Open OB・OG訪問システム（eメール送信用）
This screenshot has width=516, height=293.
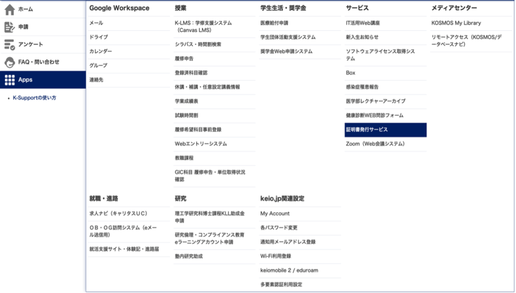(x=123, y=231)
